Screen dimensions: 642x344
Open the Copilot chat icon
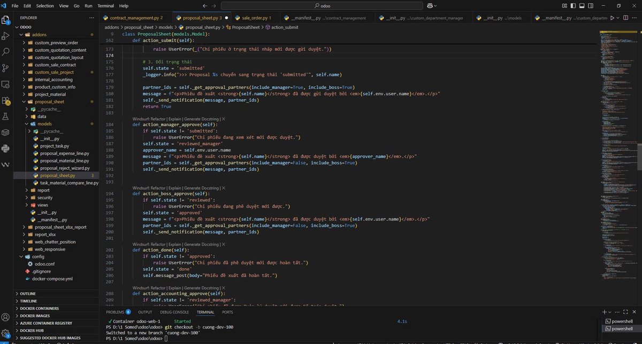point(430,5)
